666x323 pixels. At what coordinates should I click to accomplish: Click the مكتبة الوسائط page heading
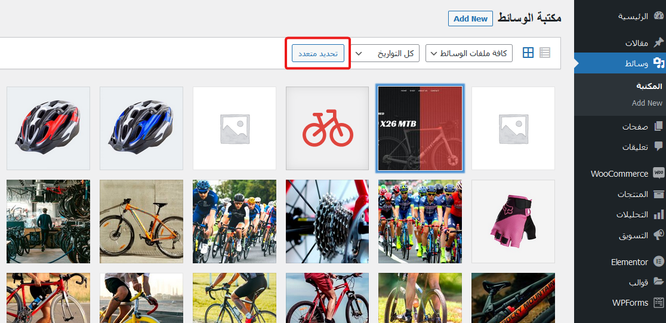[x=530, y=19]
